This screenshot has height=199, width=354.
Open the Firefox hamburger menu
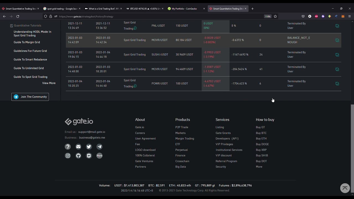point(350,16)
